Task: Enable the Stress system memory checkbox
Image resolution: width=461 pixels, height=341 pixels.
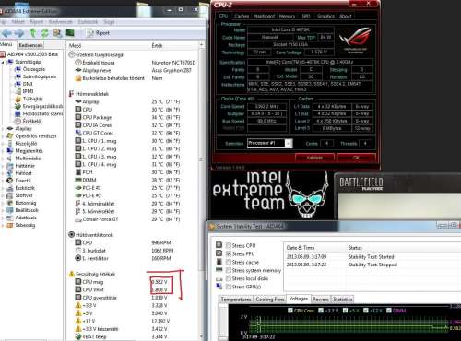Action: coord(229,270)
